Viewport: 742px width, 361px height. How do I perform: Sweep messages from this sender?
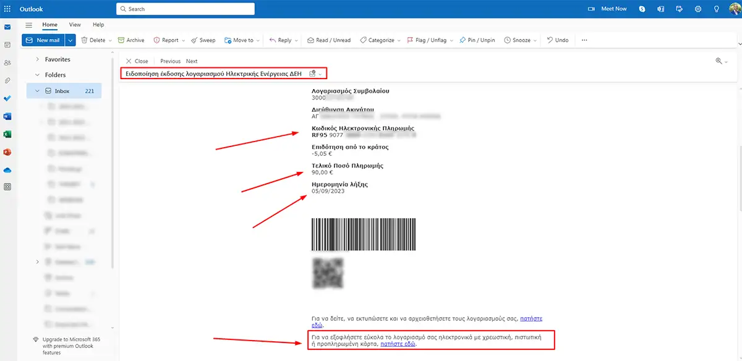[203, 40]
